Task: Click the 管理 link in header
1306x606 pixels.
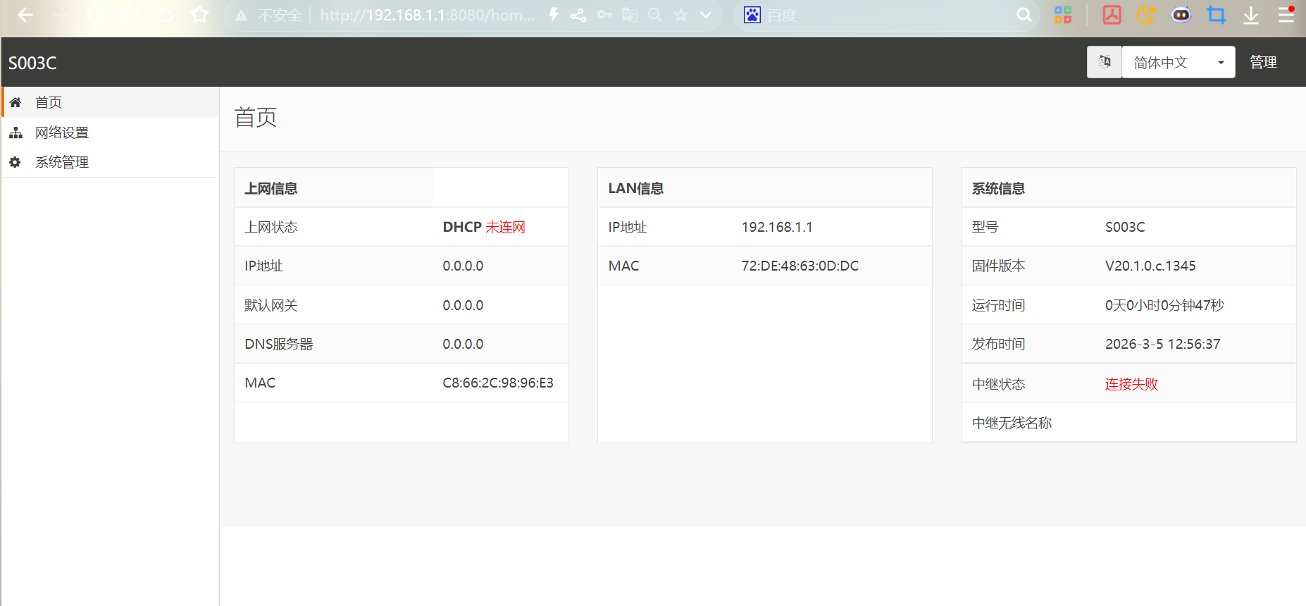Action: (1263, 62)
